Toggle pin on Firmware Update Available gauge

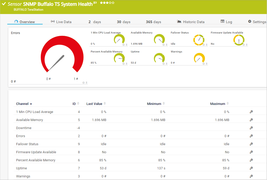(x=247, y=45)
